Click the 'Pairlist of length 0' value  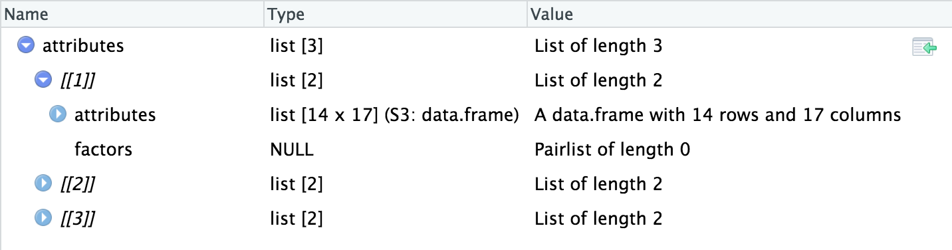point(612,150)
